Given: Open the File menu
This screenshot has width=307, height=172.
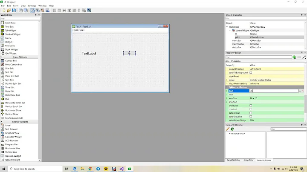Looking at the screenshot, I should (x=3, y=6).
